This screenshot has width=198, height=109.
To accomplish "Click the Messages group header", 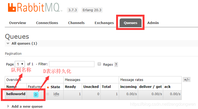I will click(73, 80).
